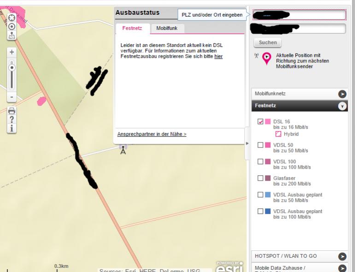The height and width of the screenshot is (272, 364).
Task: Select the Festnetz tab
Action: (x=132, y=28)
